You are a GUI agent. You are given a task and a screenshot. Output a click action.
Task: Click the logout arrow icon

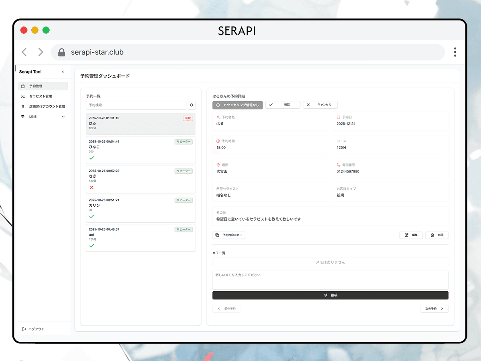(x=24, y=329)
